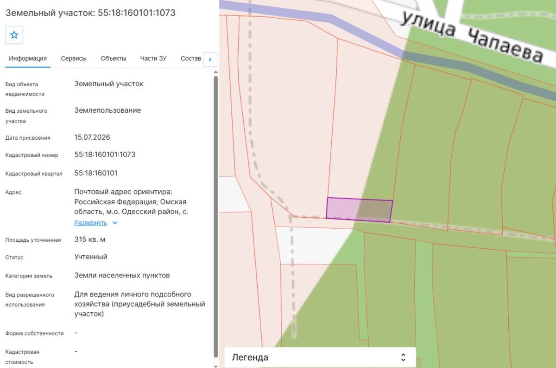
Task: Click the Кадастровый квартал label
Action: pyautogui.click(x=34, y=174)
